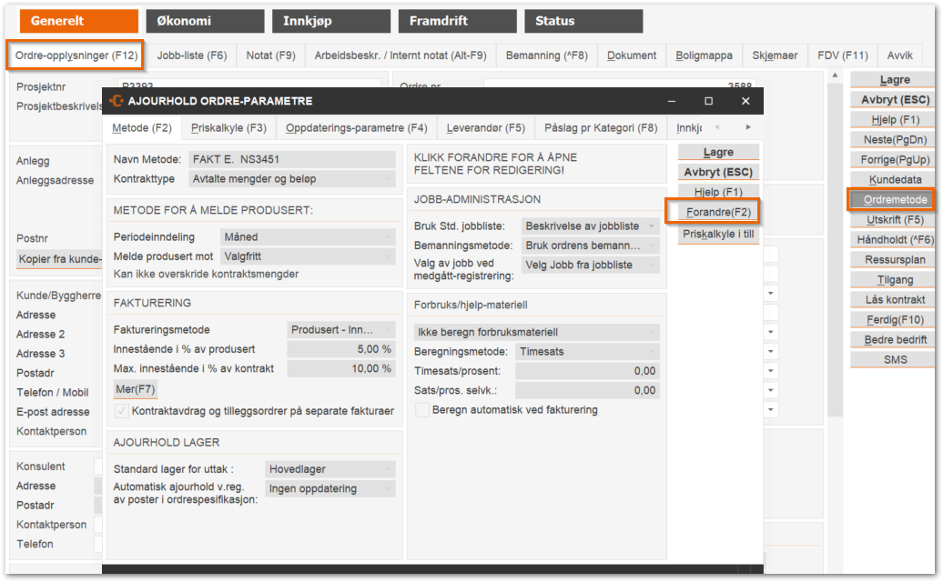Click the orange app logo in dialog title
The image size is (943, 582).
click(x=117, y=101)
